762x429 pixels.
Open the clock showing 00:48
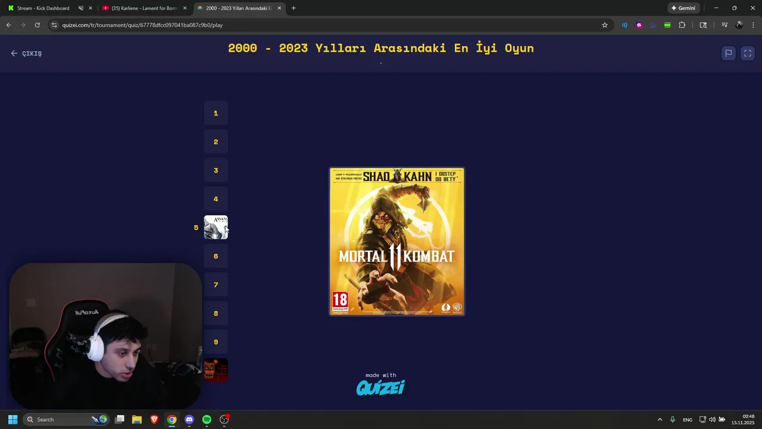coord(743,419)
